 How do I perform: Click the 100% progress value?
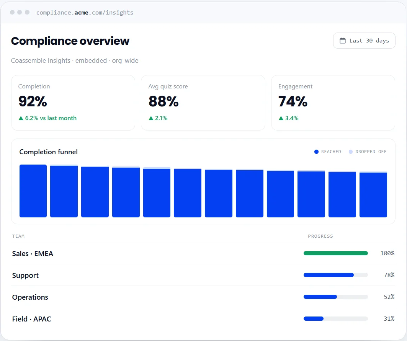click(387, 253)
